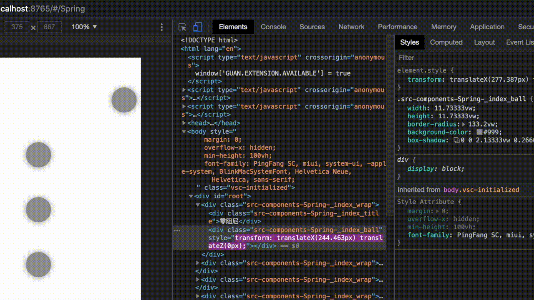Edit the width 11.73333vw value
This screenshot has width=534, height=300.
(455, 108)
